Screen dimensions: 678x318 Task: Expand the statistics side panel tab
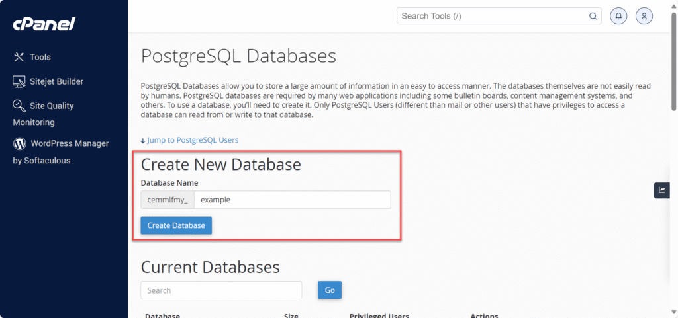[661, 190]
